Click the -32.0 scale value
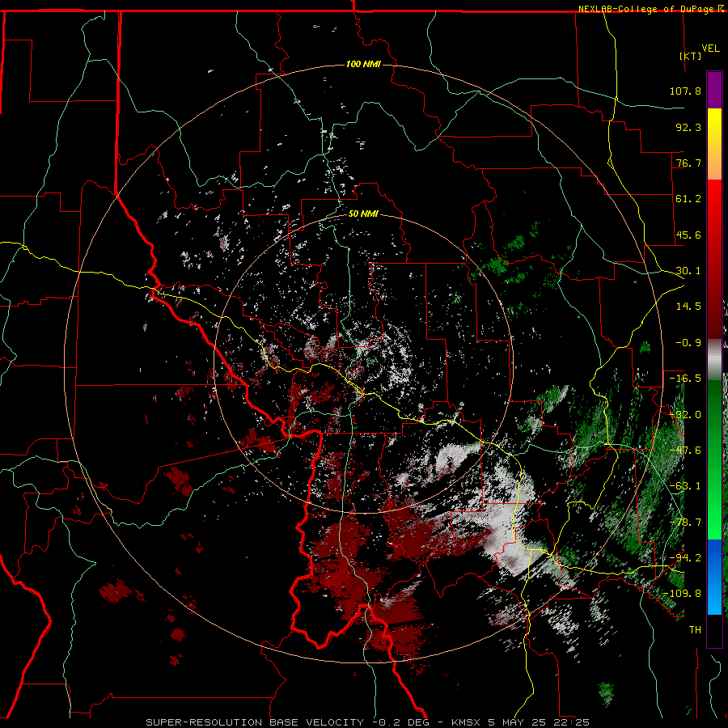The image size is (728, 728). (x=685, y=415)
